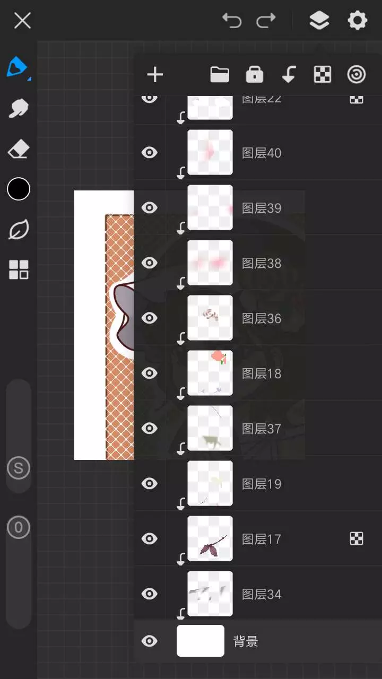The height and width of the screenshot is (679, 382).
Task: Open the layers panel icon
Action: (x=319, y=21)
